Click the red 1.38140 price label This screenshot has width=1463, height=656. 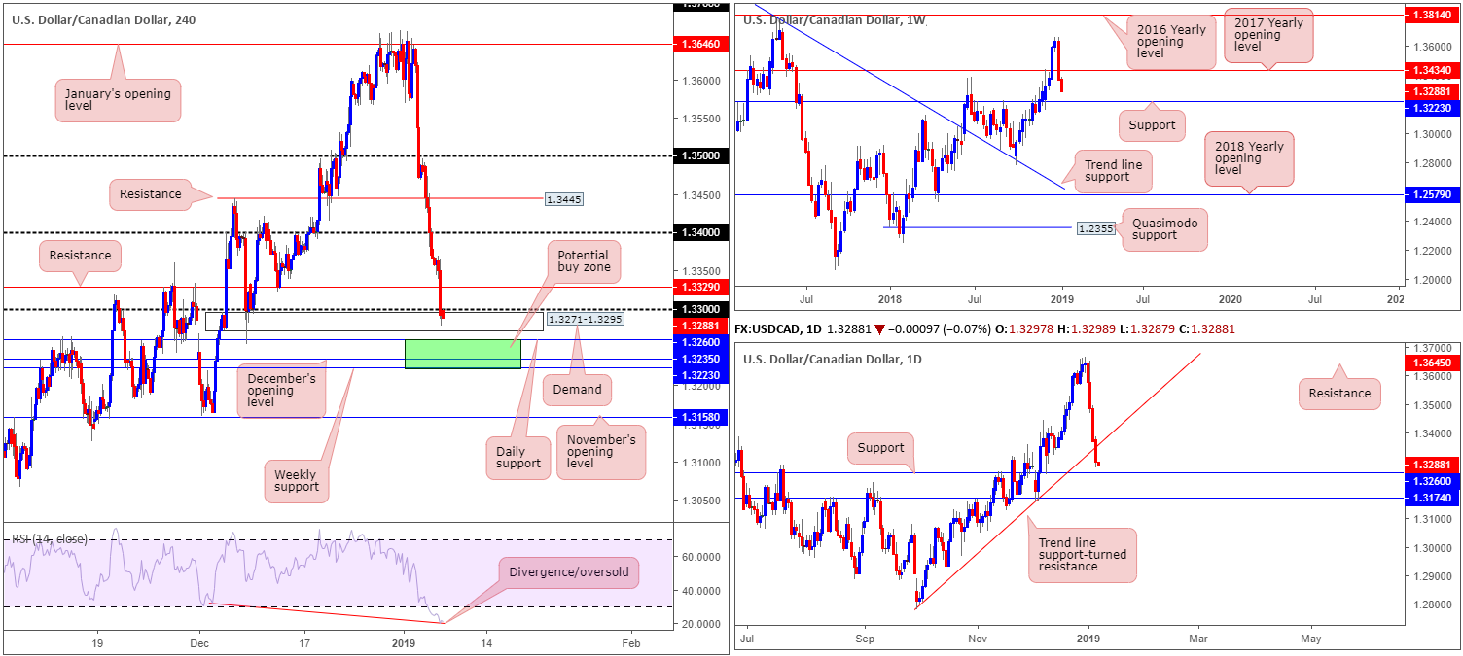coord(1432,16)
